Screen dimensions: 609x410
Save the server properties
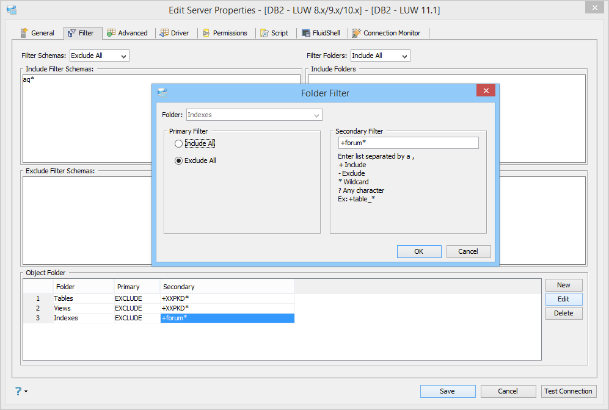pos(447,391)
